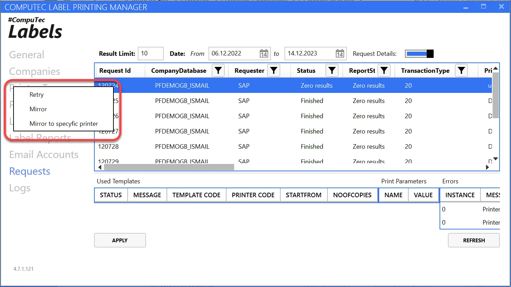Click the TransactionType filter funnel icon
The width and height of the screenshot is (511, 287).
pyautogui.click(x=461, y=71)
